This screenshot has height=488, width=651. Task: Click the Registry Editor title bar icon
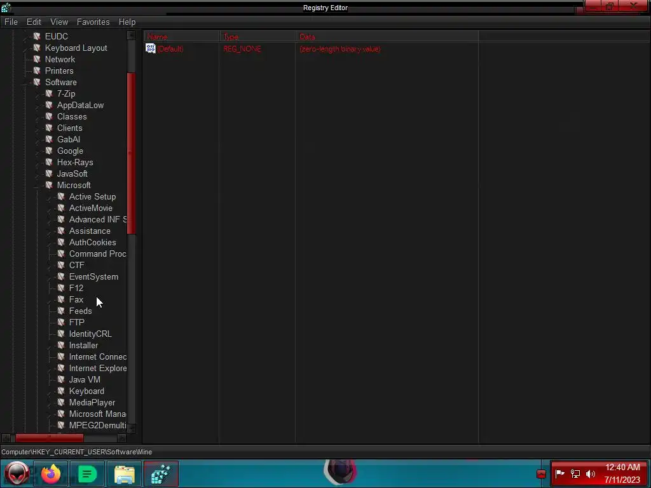(x=5, y=7)
